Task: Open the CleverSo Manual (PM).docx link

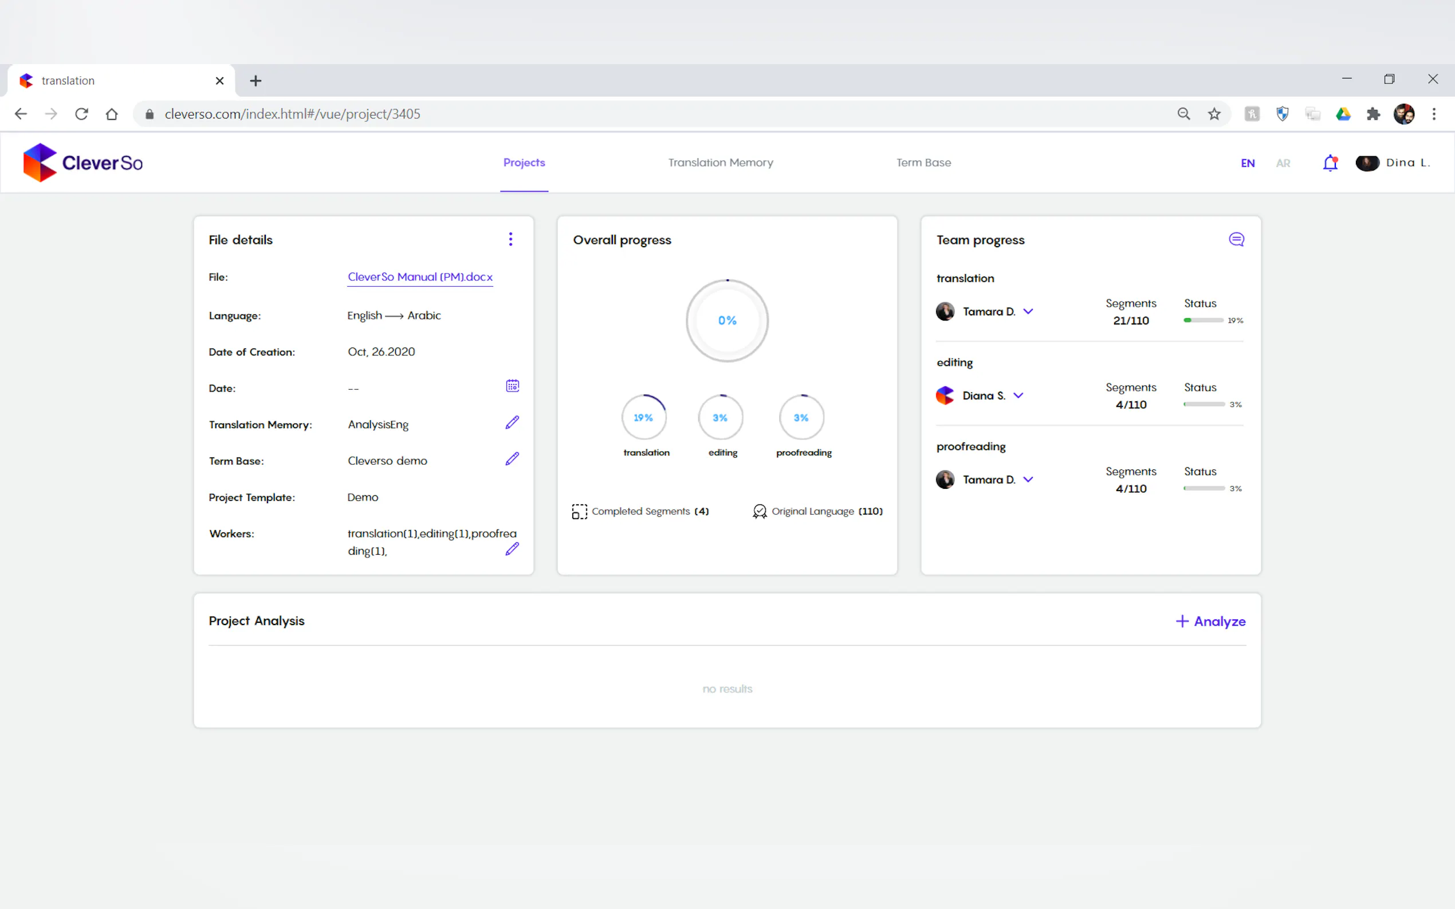Action: point(420,277)
